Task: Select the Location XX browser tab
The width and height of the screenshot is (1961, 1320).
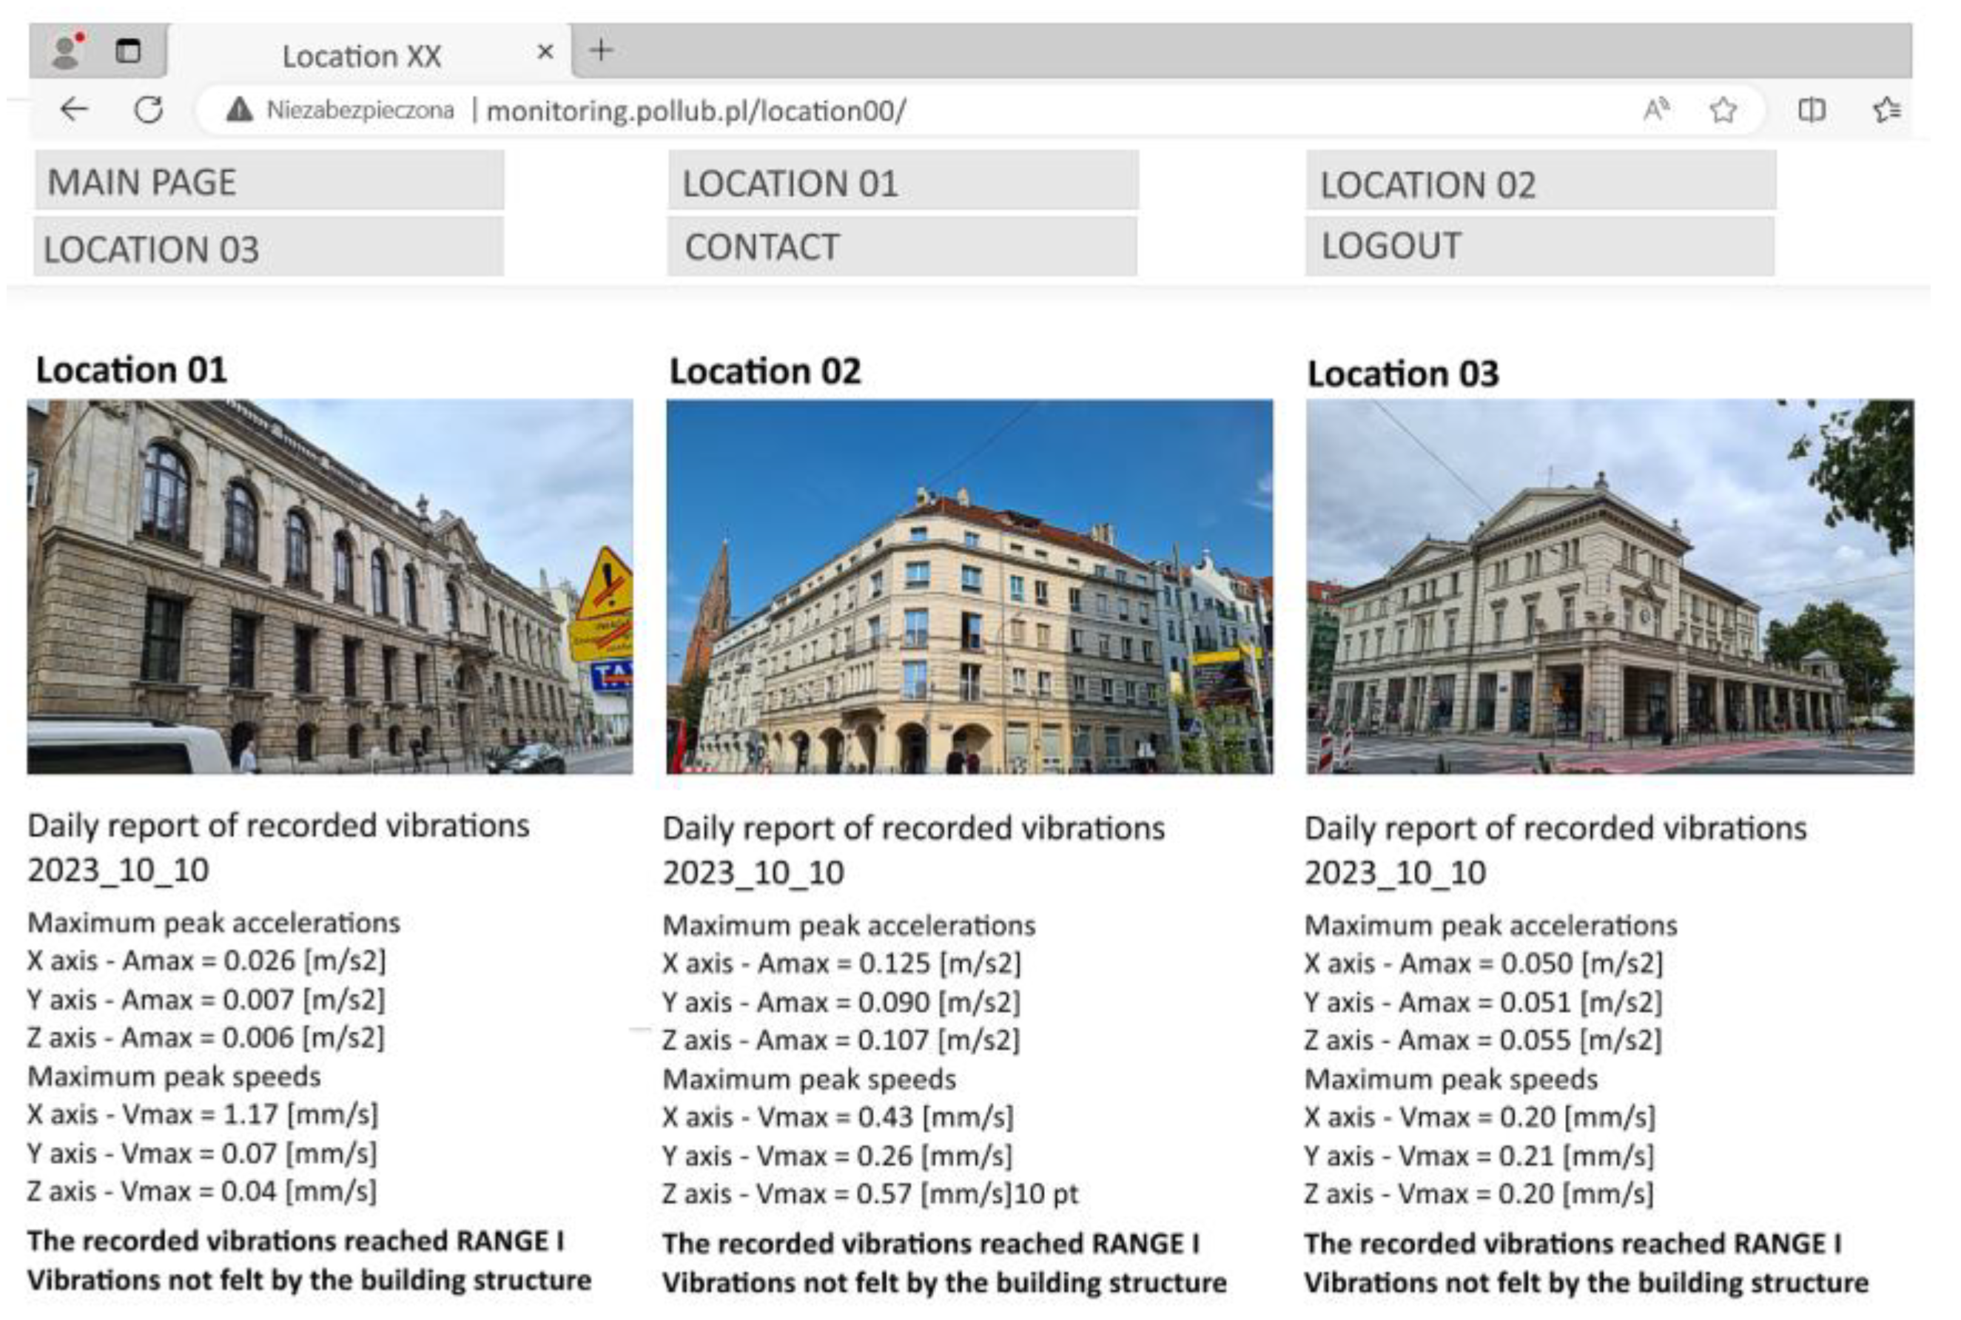Action: (362, 55)
